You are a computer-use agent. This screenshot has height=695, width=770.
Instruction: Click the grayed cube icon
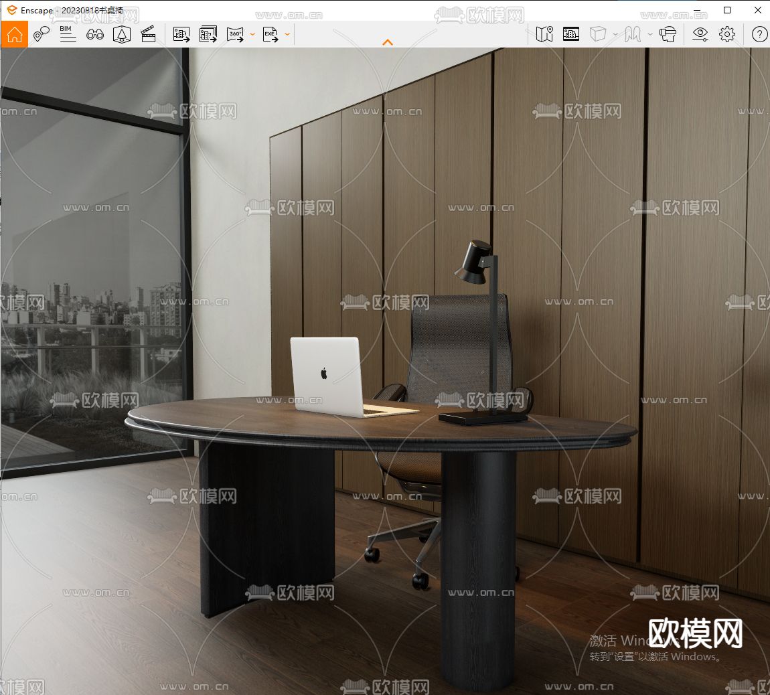pos(598,34)
